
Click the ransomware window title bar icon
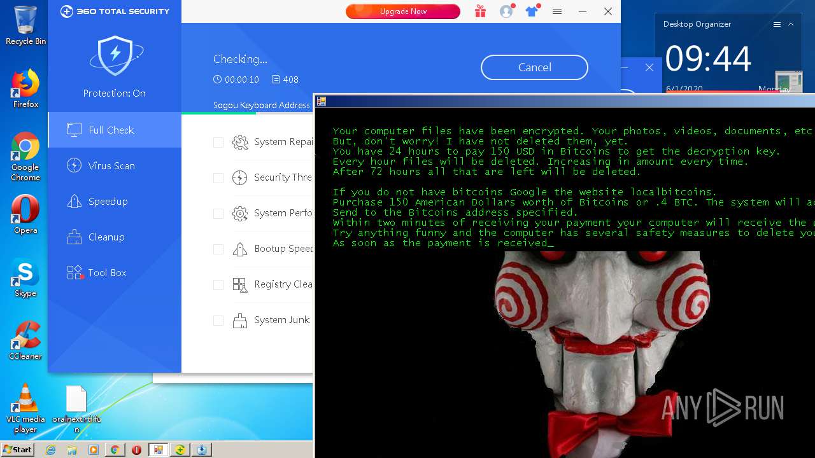(x=322, y=101)
